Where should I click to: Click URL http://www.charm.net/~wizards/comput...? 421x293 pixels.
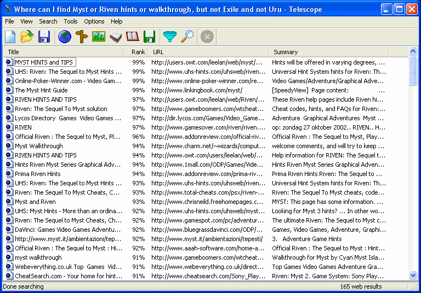click(208, 146)
